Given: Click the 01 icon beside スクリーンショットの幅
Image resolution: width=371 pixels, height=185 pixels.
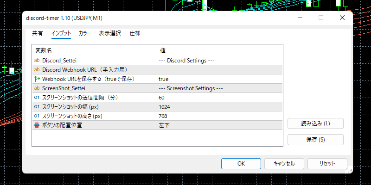Looking at the screenshot, I should pyautogui.click(x=37, y=107).
